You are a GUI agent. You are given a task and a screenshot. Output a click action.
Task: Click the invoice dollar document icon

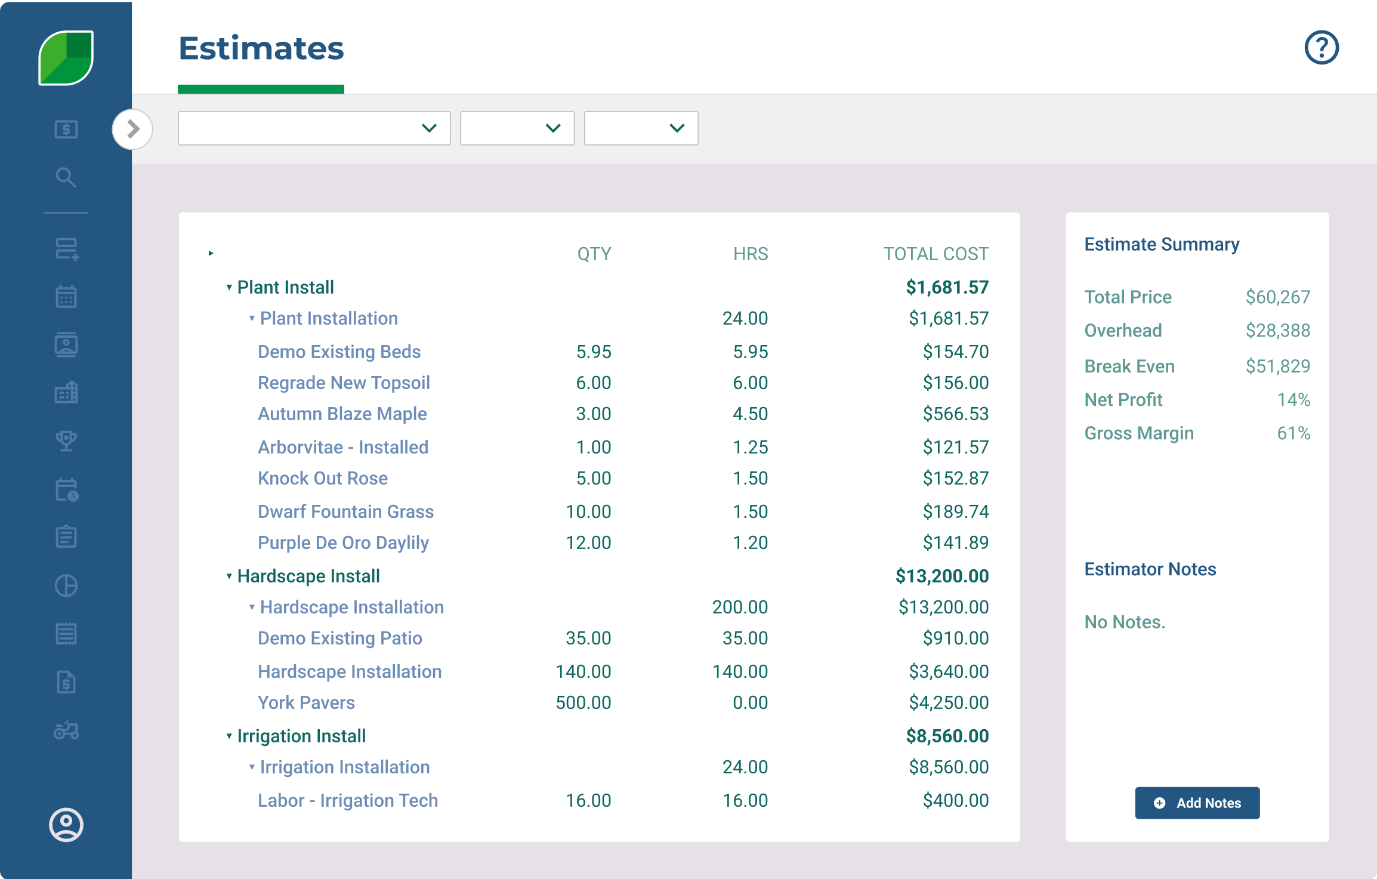pos(66,682)
